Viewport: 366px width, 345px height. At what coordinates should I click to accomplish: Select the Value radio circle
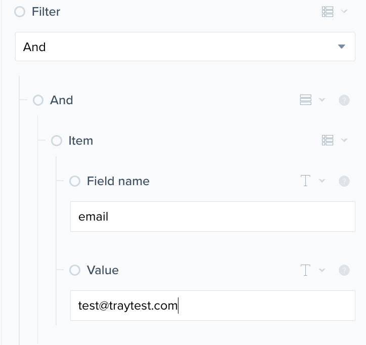point(75,270)
